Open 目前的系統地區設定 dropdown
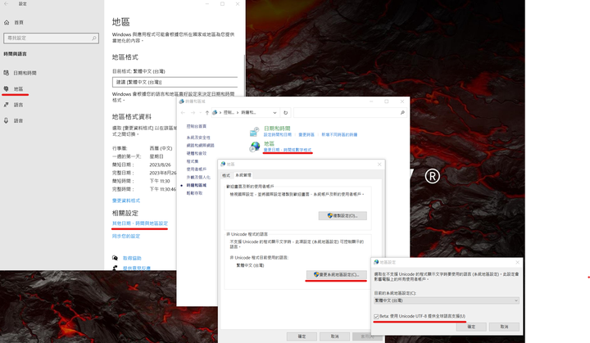Viewport: 590px width, 343px height. (x=447, y=300)
